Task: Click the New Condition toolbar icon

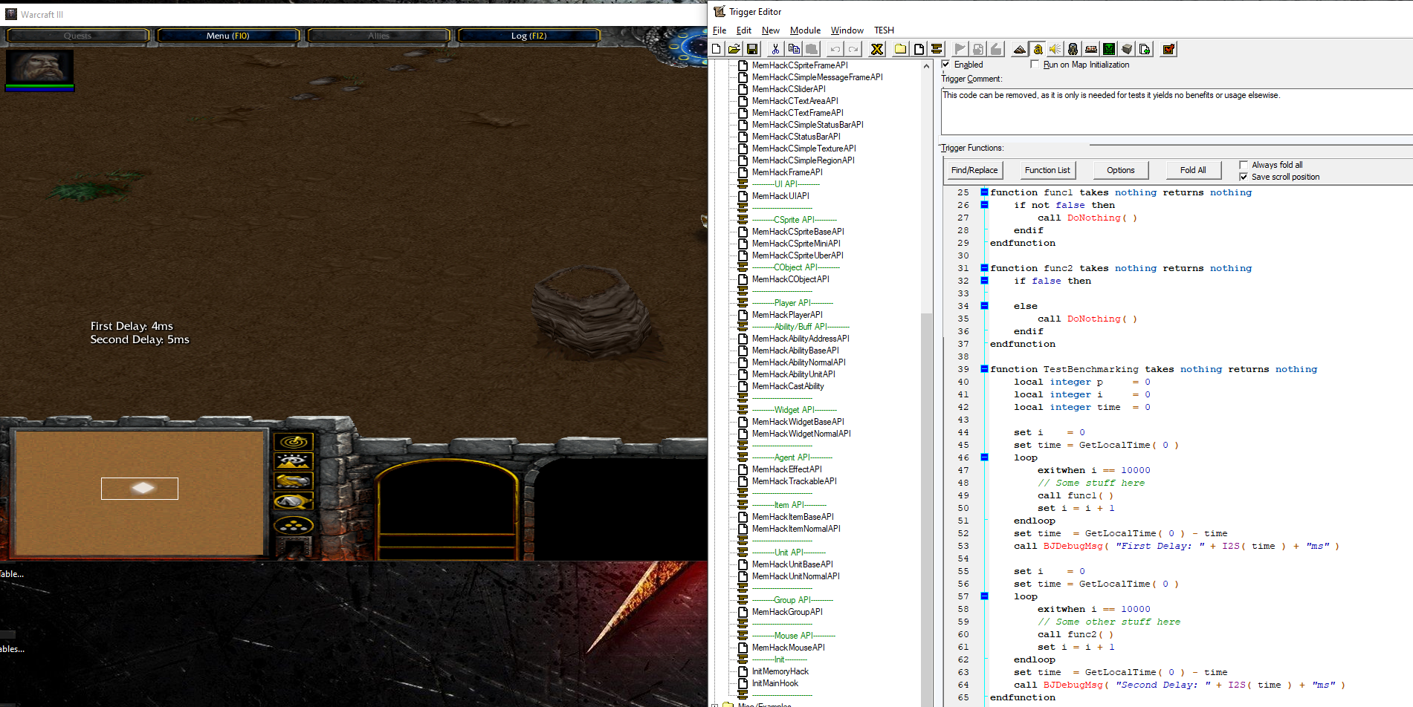Action: [978, 49]
